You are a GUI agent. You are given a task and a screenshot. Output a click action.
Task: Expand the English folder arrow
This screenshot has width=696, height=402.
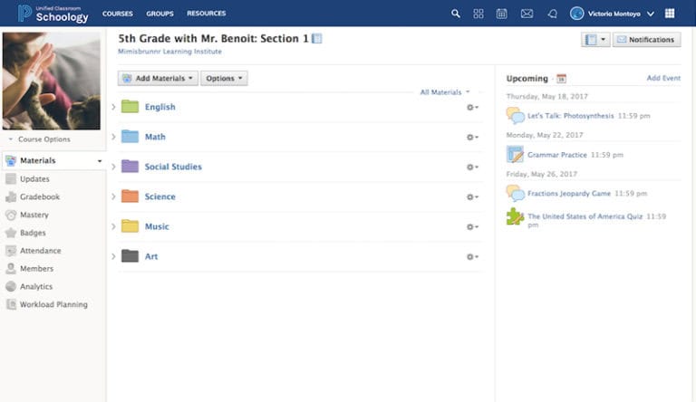pyautogui.click(x=114, y=107)
